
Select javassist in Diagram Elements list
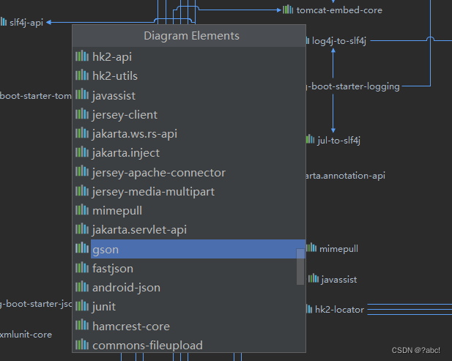click(189, 95)
